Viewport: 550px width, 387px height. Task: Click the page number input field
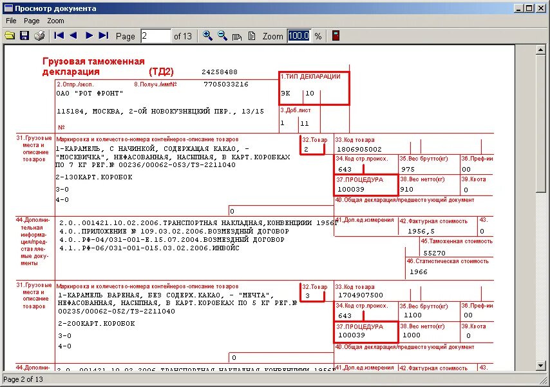point(155,36)
